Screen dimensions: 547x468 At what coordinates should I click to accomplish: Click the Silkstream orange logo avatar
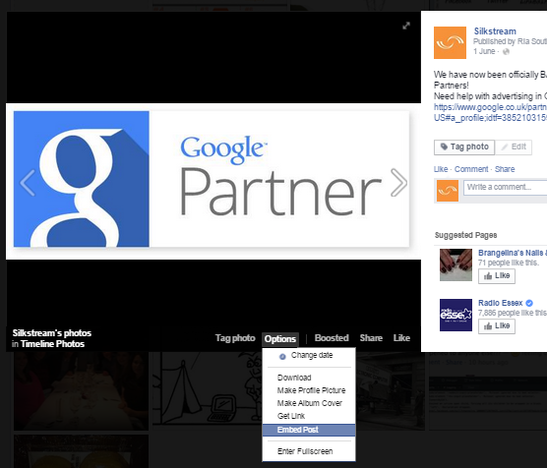click(x=450, y=42)
